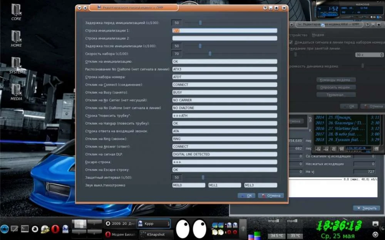
Task: Click the Строка инициализации 2 input field
Action: [224, 38]
